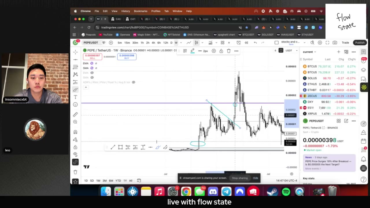Select the 1Y date range
This screenshot has width=370, height=208.
125,181
